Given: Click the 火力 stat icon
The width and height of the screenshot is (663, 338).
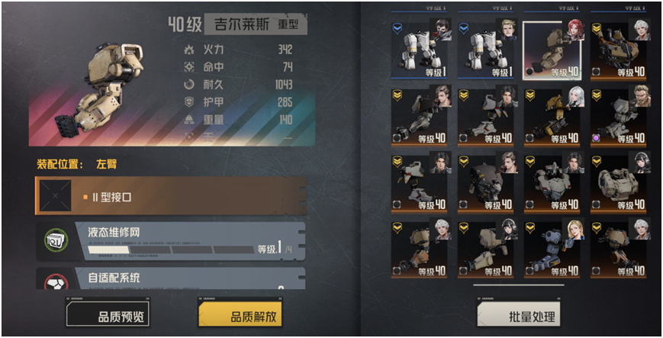Looking at the screenshot, I should (189, 50).
